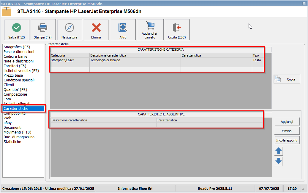Screen dimensions: 308x193
Task: Move characteristic down with blue down arrow
Action: [279, 161]
